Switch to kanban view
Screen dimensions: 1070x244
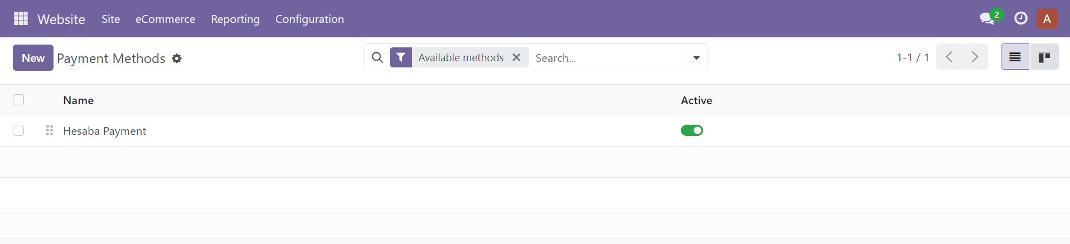tap(1044, 57)
